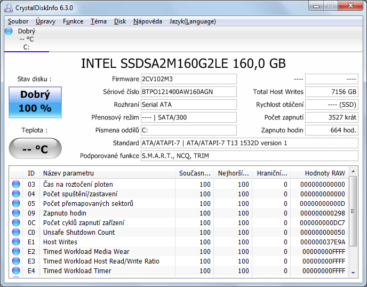Click status orb next to Host Writes

pyautogui.click(x=16, y=242)
